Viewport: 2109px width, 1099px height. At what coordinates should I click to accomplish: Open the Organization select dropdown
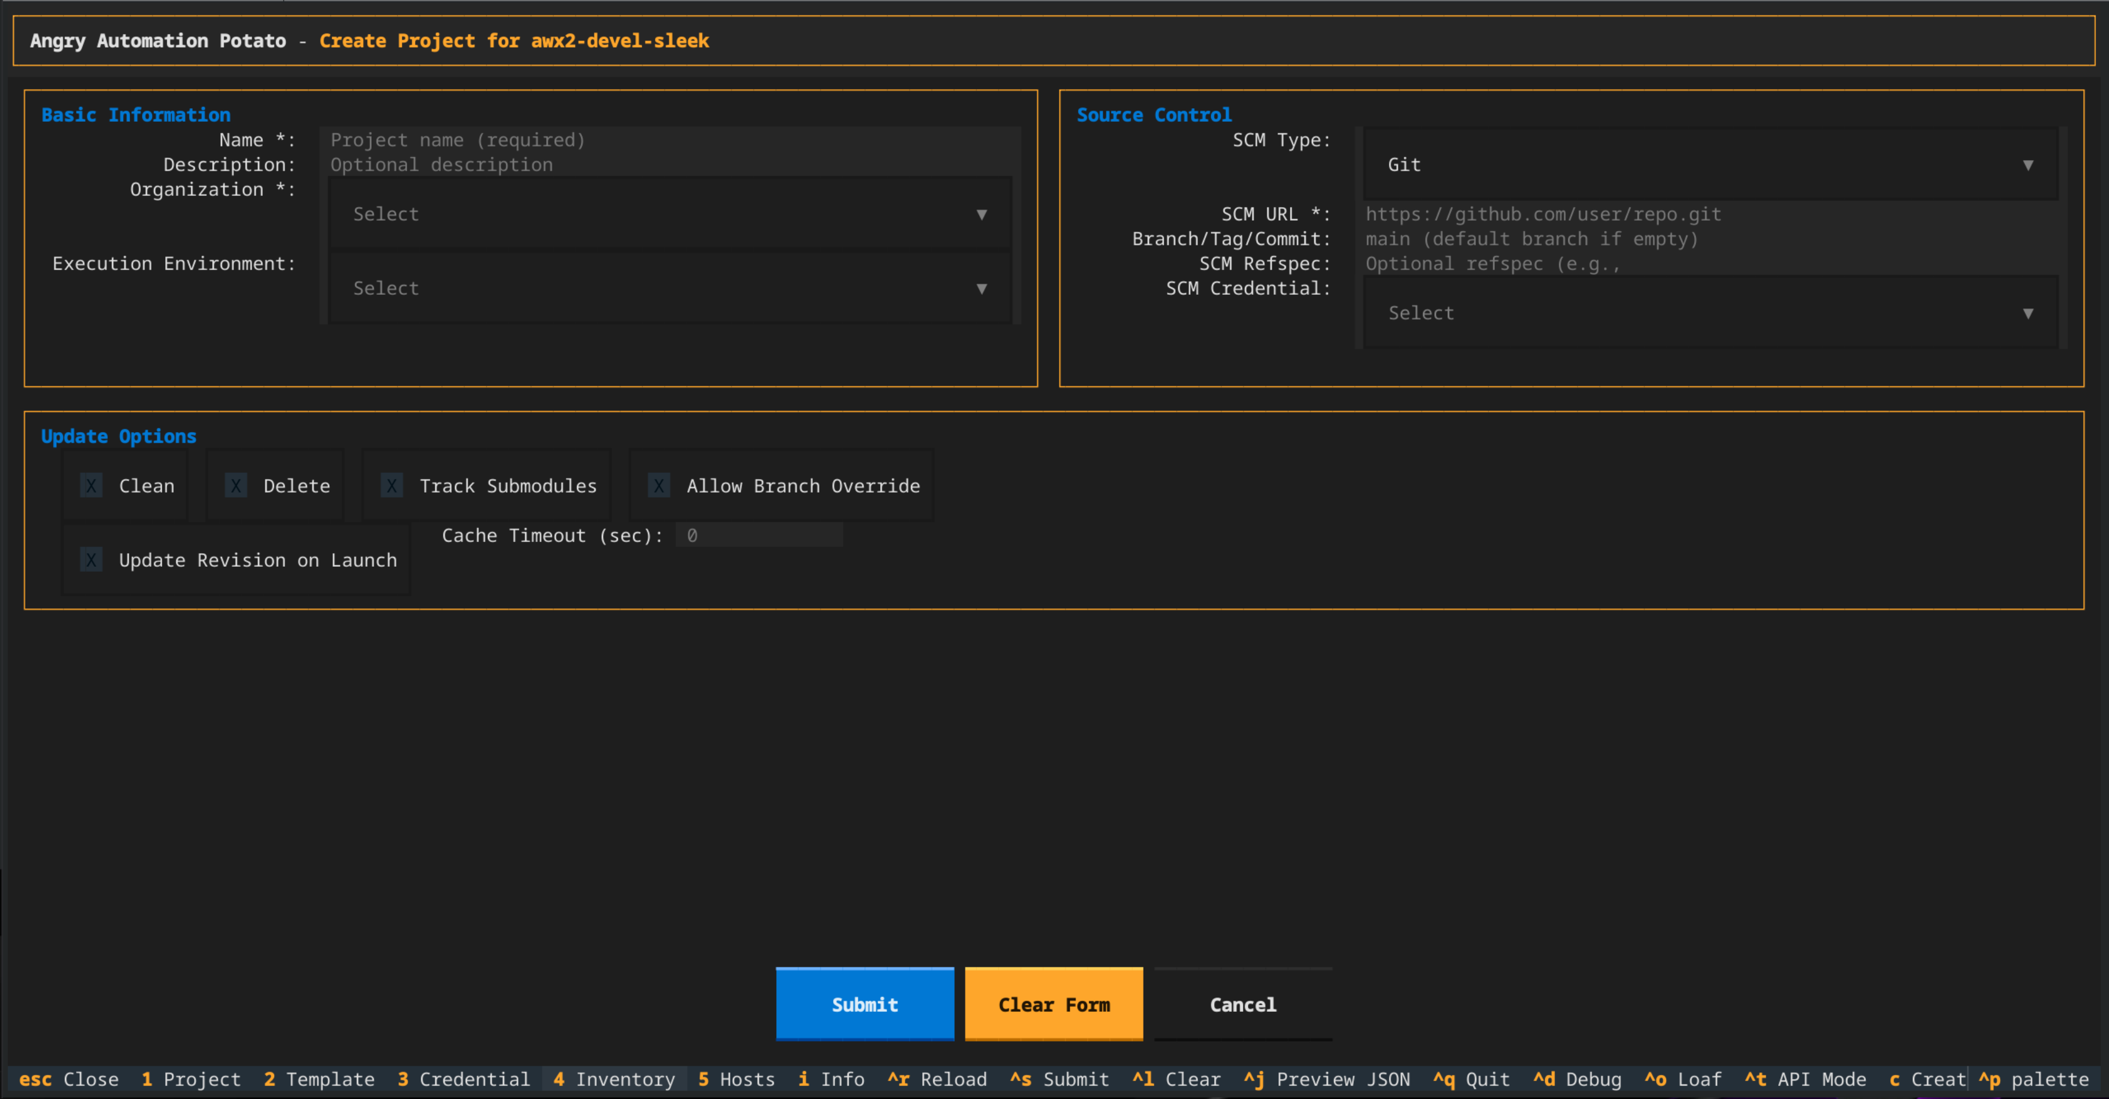click(x=670, y=214)
